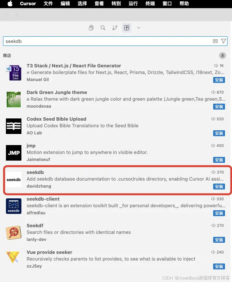Click description Search files or directories
This screenshot has height=282, width=232.
click(79, 232)
